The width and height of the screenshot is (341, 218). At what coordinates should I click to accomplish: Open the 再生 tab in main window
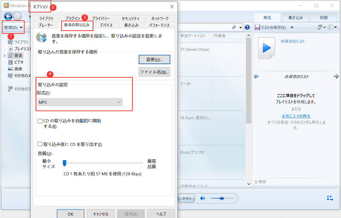[x=267, y=18]
